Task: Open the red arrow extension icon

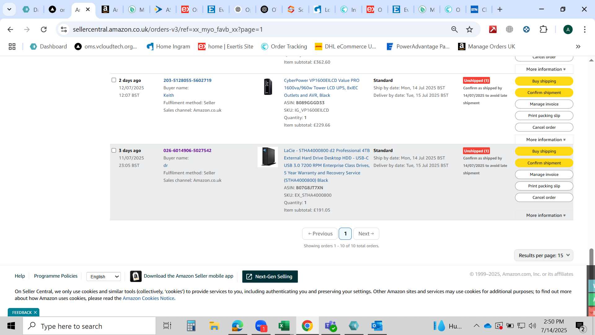Action: click(493, 29)
